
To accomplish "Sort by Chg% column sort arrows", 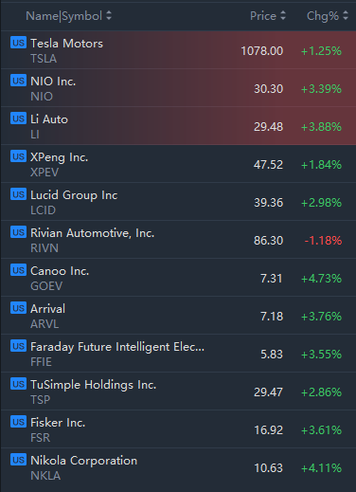I will (346, 15).
